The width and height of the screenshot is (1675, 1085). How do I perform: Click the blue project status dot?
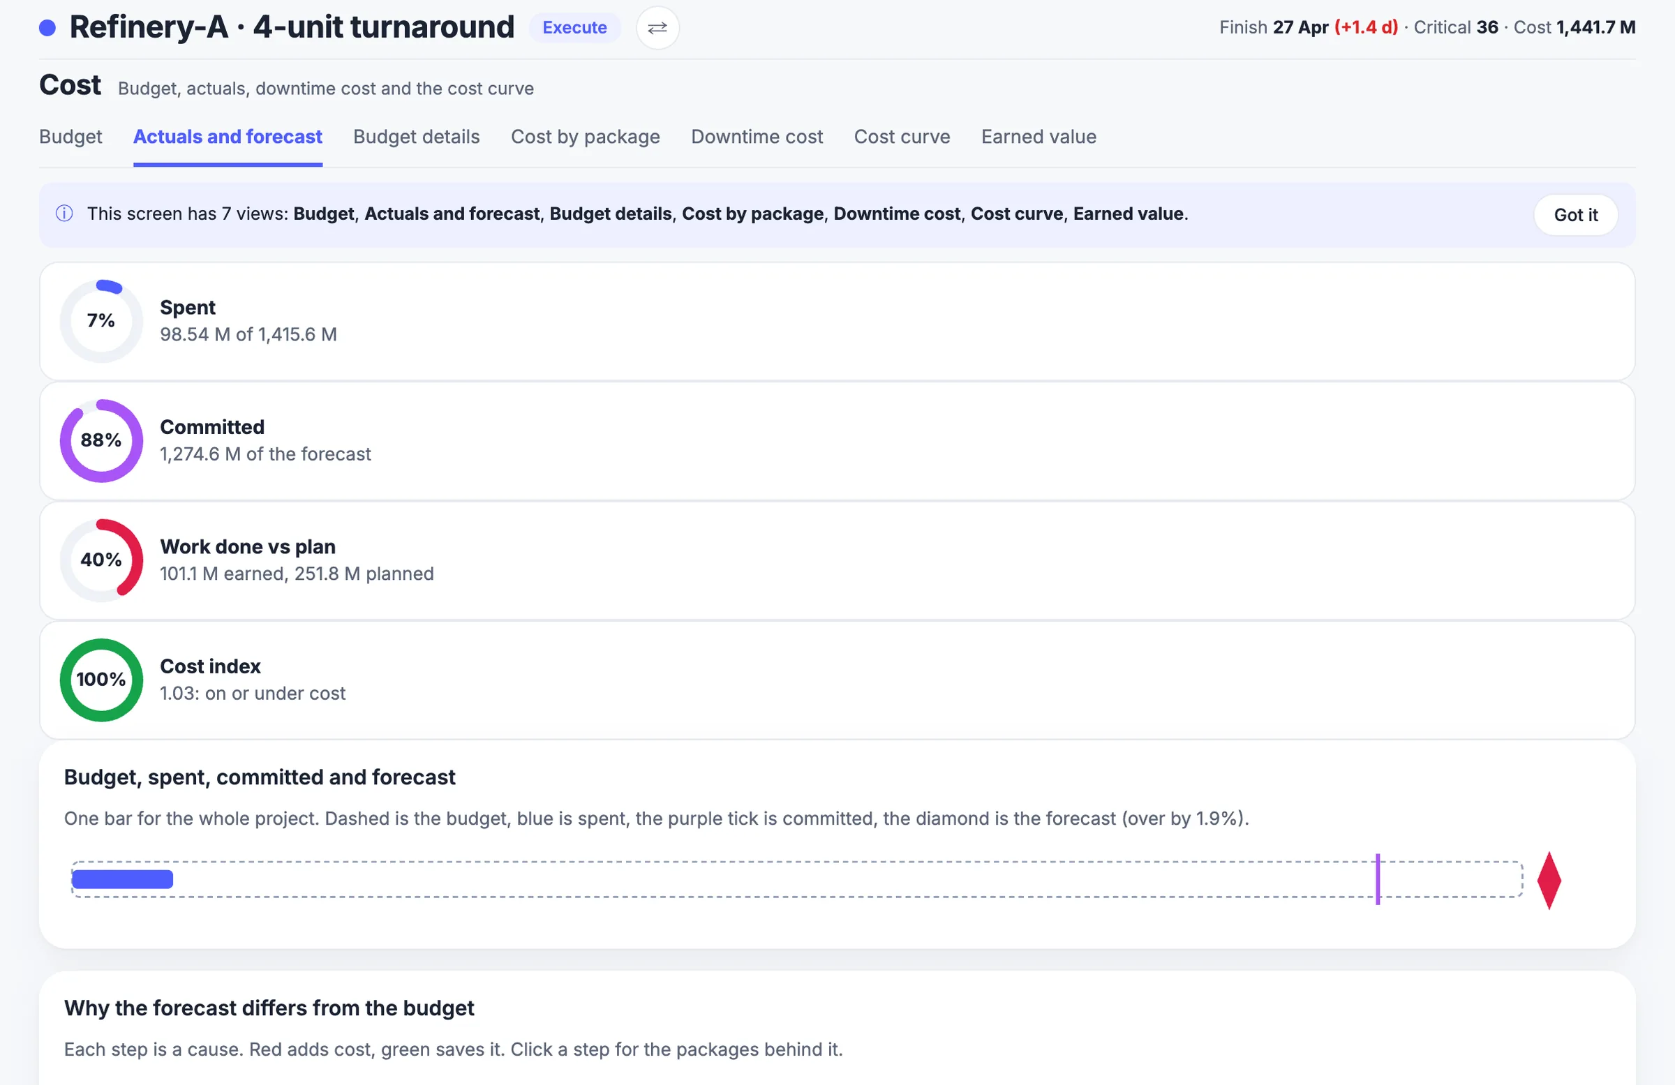point(47,27)
